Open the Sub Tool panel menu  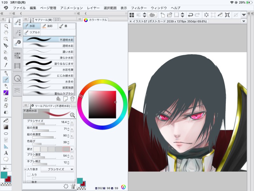(26, 19)
